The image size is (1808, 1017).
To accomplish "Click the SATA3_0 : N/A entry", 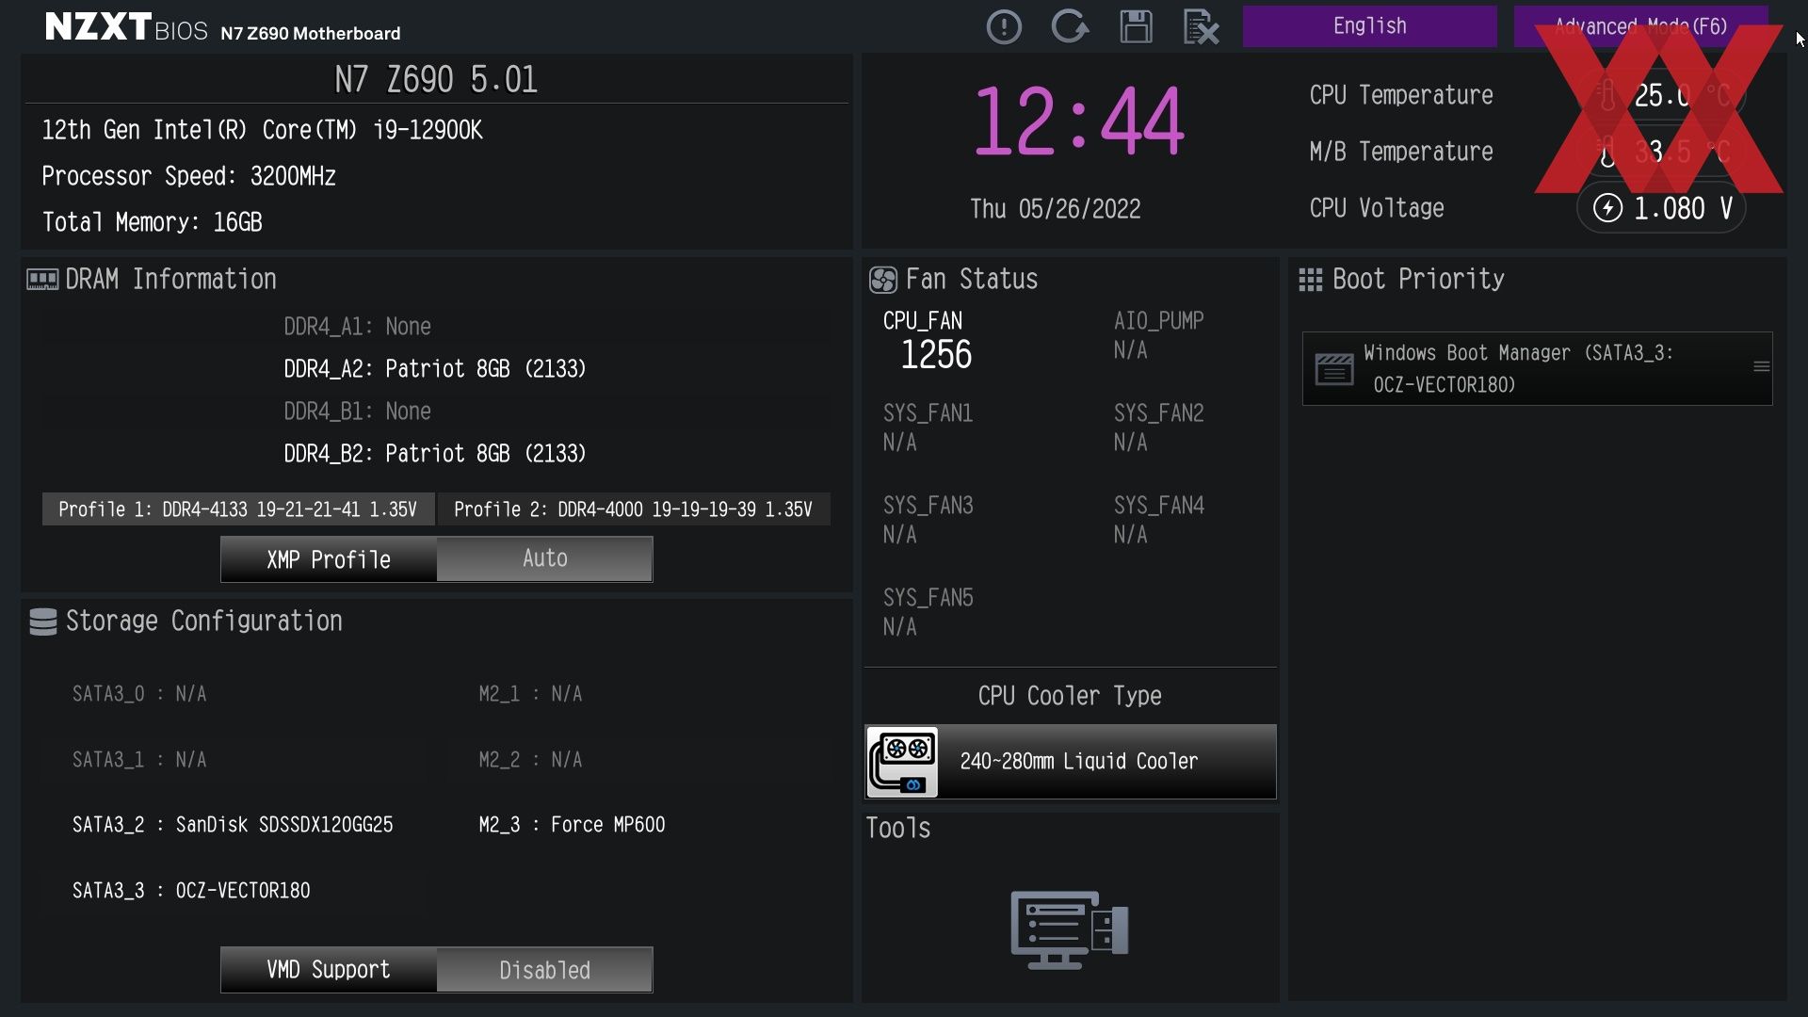I will point(139,694).
